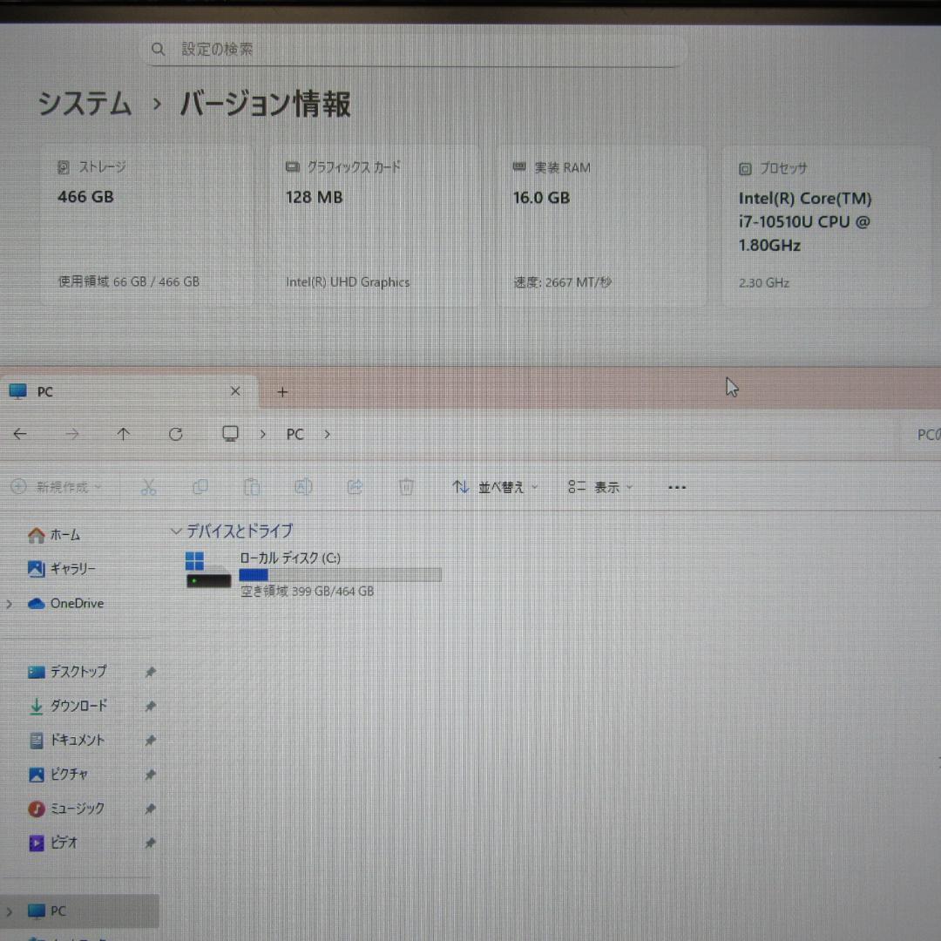Open a new Explorer tab with plus button
This screenshot has height=941, width=941.
pos(282,392)
